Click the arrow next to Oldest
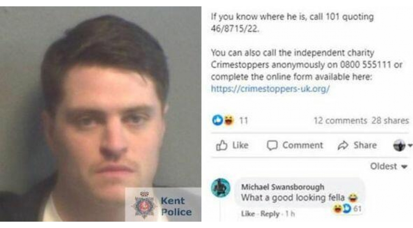Image resolution: width=413 pixels, height=228 pixels. [404, 166]
